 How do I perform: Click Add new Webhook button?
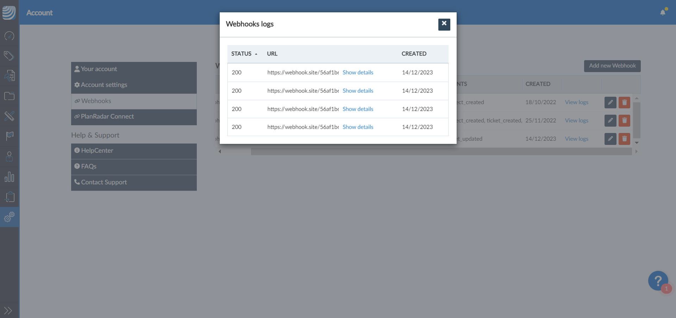[612, 66]
